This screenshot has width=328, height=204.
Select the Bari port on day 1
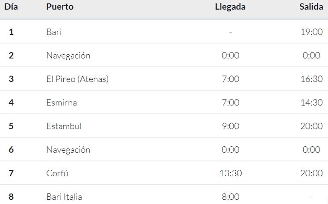(x=54, y=32)
